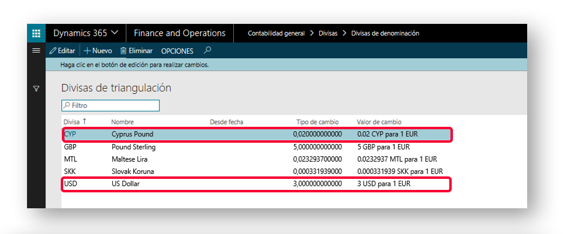Open the app launcher waffle icon
564x234 pixels.
click(36, 33)
